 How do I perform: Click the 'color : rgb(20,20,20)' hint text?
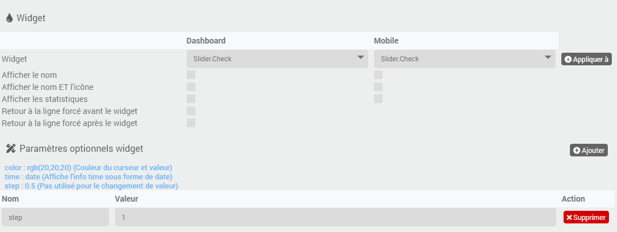(88, 168)
